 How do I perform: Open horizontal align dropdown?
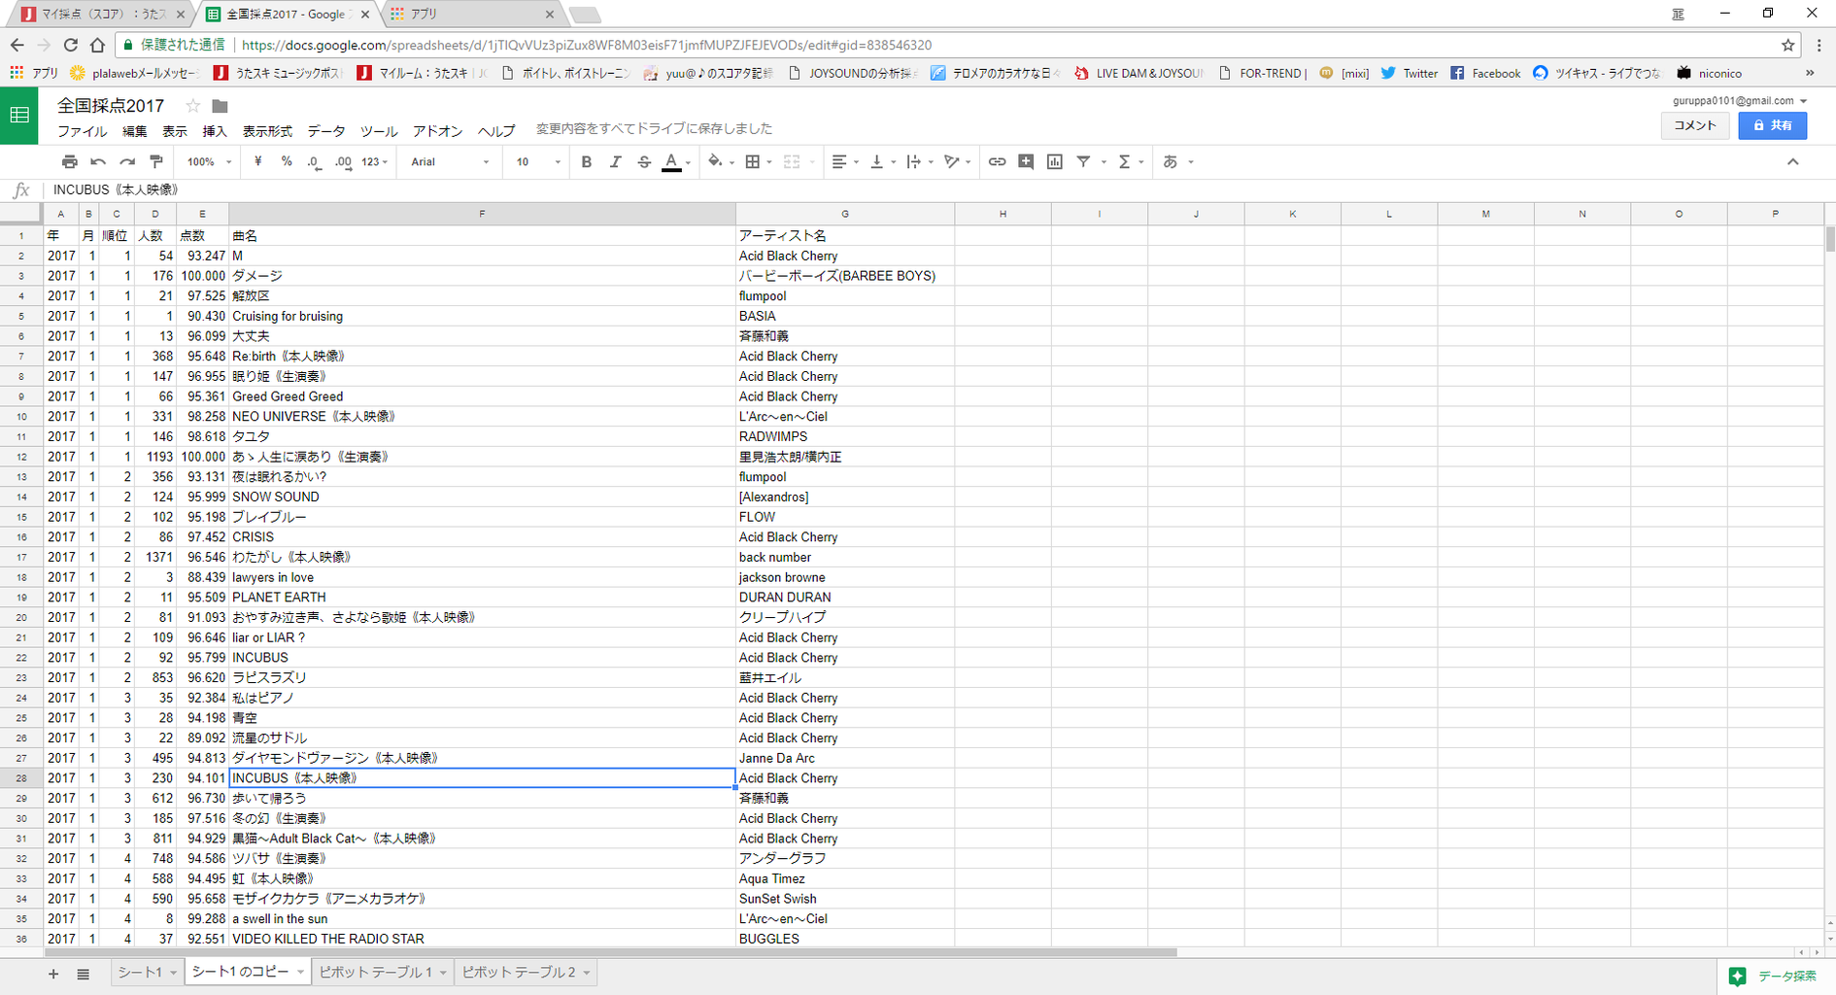[x=845, y=162]
